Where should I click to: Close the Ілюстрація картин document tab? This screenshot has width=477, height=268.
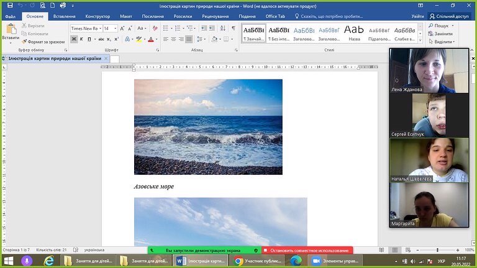tap(106, 58)
